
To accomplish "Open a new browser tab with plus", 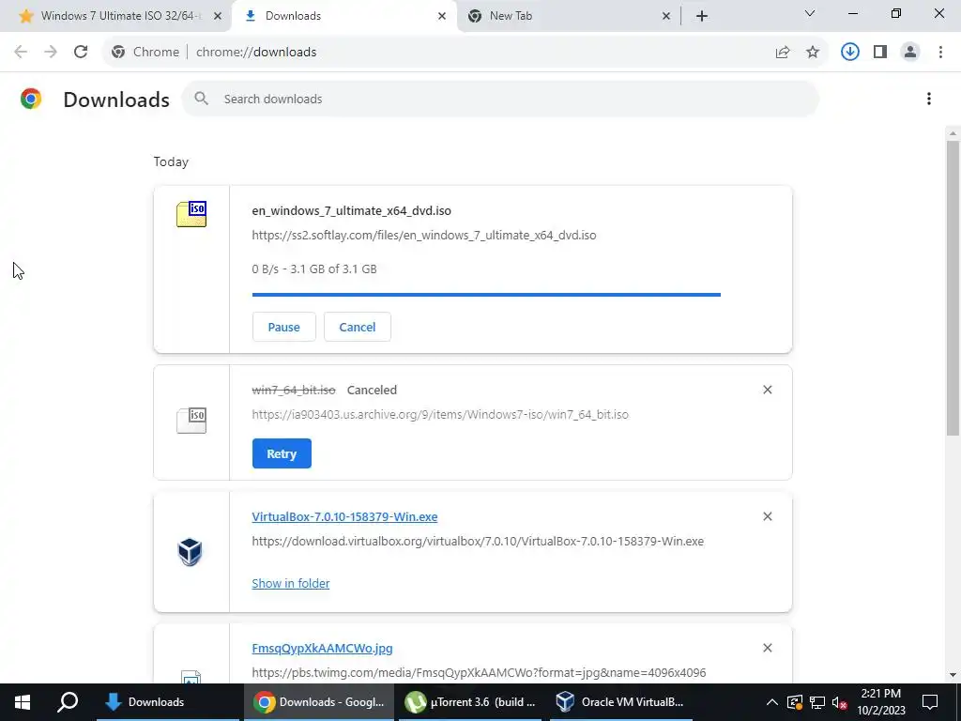I will pos(702,16).
